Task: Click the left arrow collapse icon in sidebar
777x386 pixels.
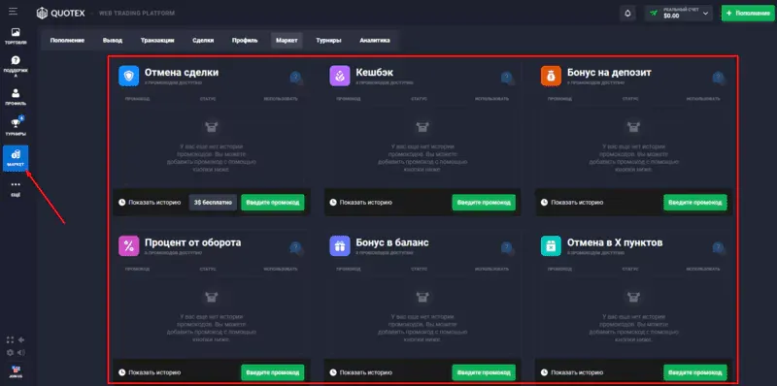Action: (21, 340)
